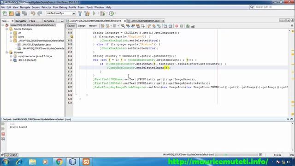Open the File menu
The image size is (295, 166).
click(x=3, y=7)
